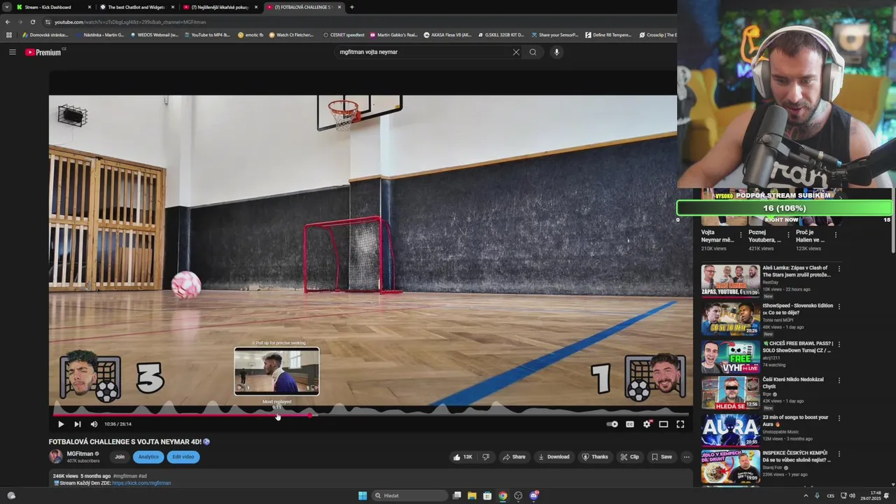The image size is (896, 504).
Task: Open the kick.com/mgfitman description link
Action: (141, 483)
